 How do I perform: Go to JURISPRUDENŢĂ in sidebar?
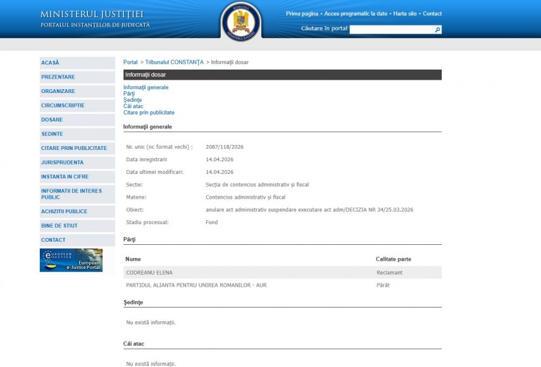click(x=62, y=163)
